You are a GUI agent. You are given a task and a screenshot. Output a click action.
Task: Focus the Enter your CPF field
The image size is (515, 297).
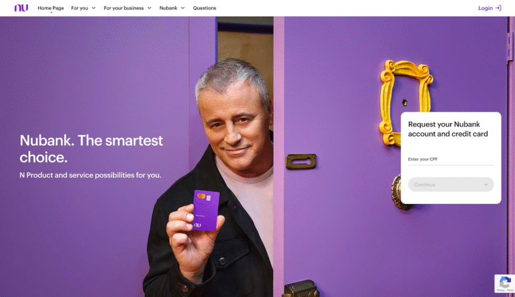(x=451, y=159)
